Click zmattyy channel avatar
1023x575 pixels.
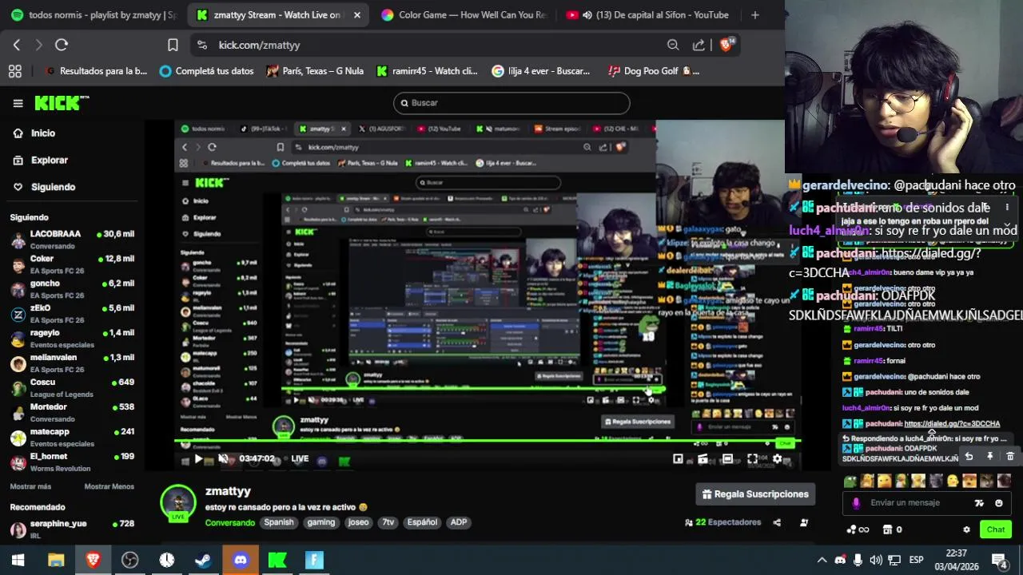click(178, 502)
